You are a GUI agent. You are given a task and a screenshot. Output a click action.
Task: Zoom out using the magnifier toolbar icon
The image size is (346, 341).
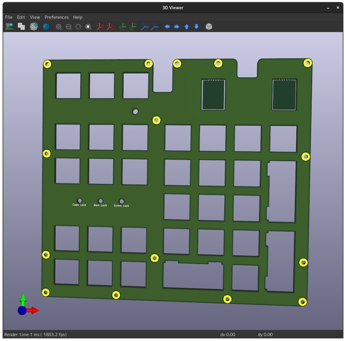tap(69, 27)
